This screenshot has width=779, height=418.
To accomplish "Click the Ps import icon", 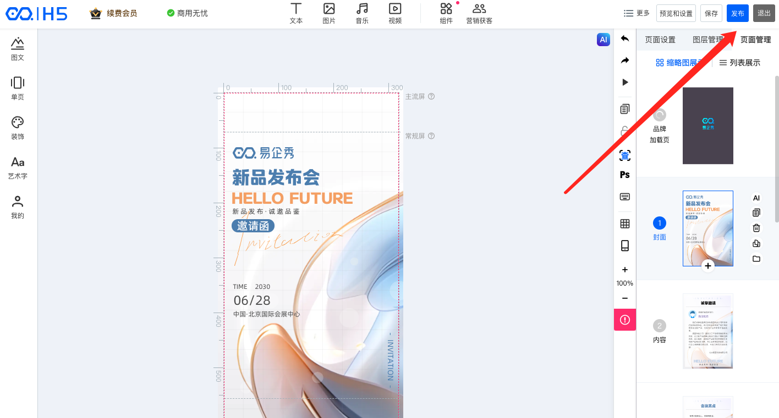I will tap(625, 175).
